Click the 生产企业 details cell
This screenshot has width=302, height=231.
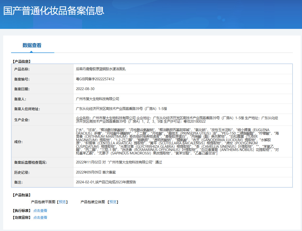(x=177, y=119)
